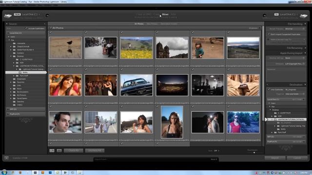This screenshot has width=312, height=175.
Task: Click the Downloads folder icon in Source
Action: [14, 79]
